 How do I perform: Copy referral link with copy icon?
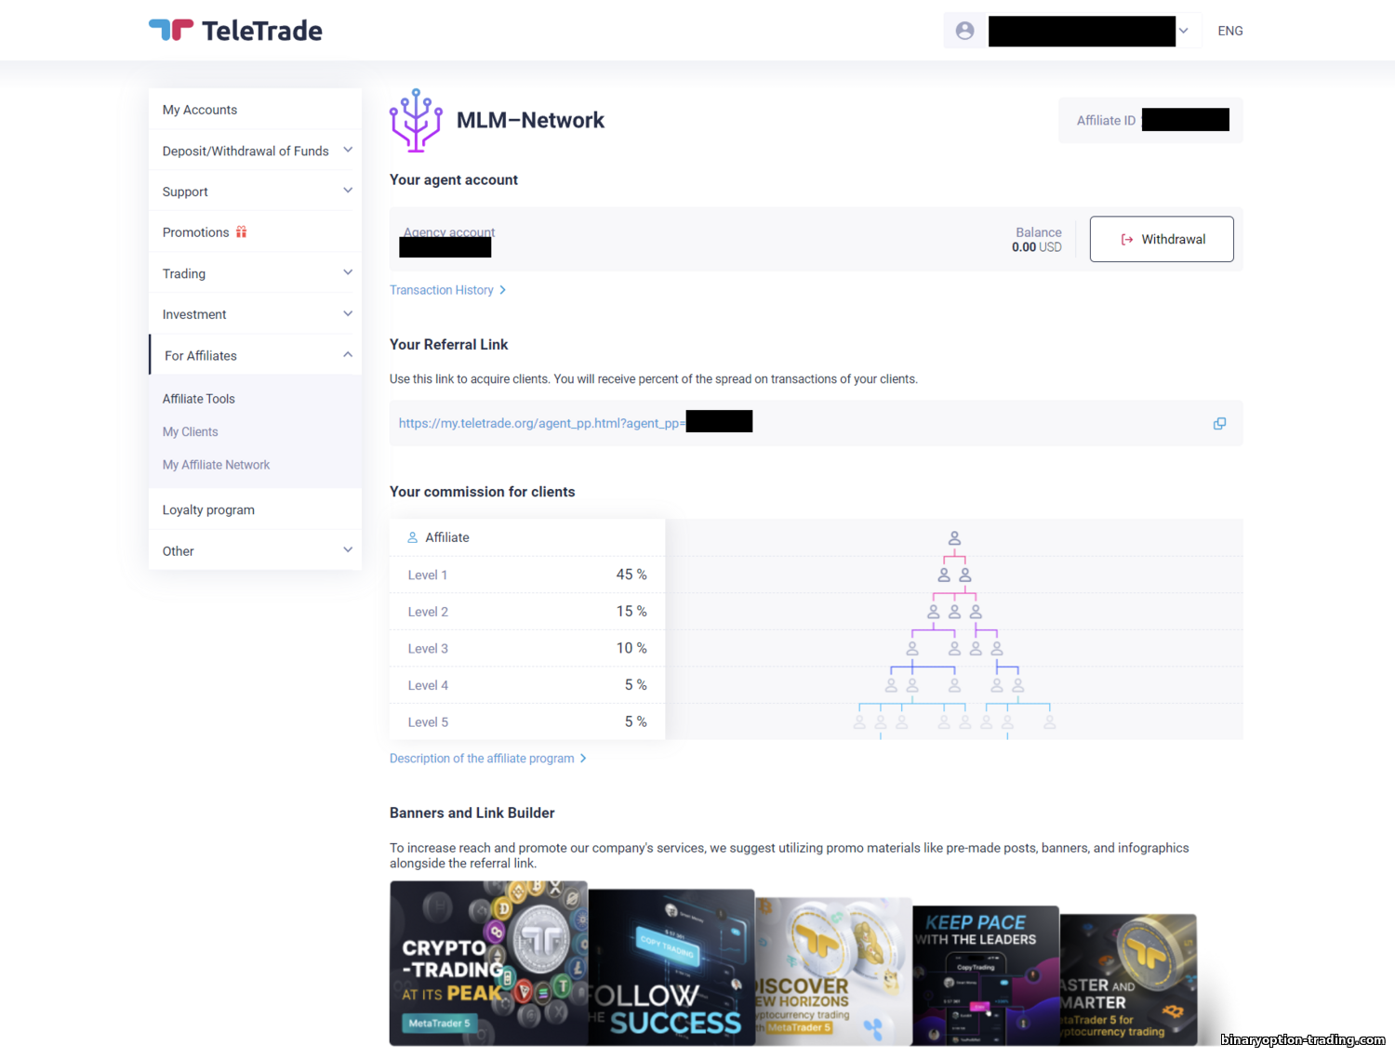click(x=1219, y=423)
